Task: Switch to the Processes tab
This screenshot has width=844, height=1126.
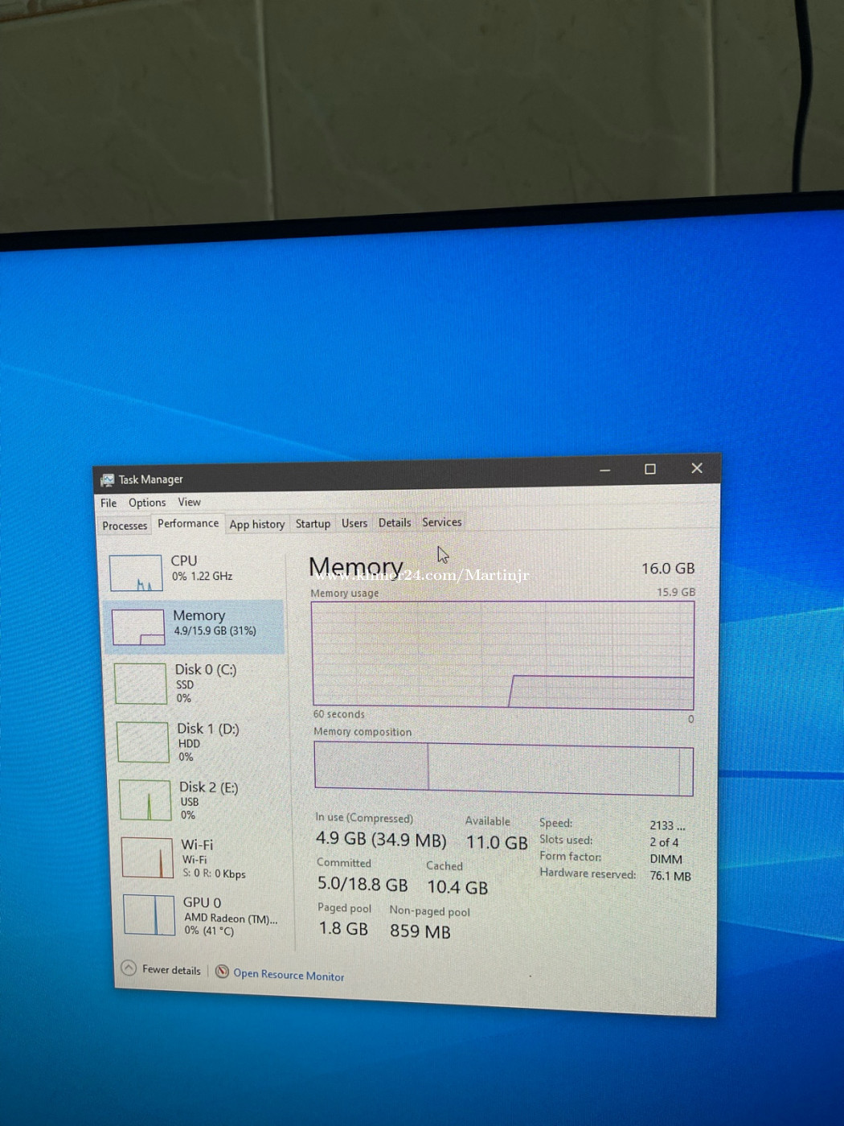Action: tap(125, 526)
